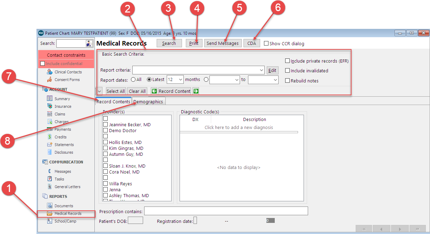Screen dimensions: 430x234
Task: Click the Print button
Action: (x=194, y=43)
